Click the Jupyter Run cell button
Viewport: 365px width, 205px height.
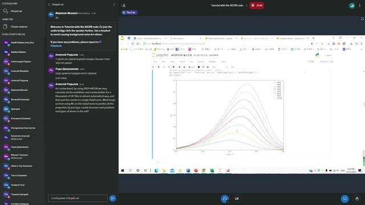click(192, 67)
